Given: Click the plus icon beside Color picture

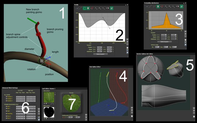Looking at the screenshot, I should point(55,93).
